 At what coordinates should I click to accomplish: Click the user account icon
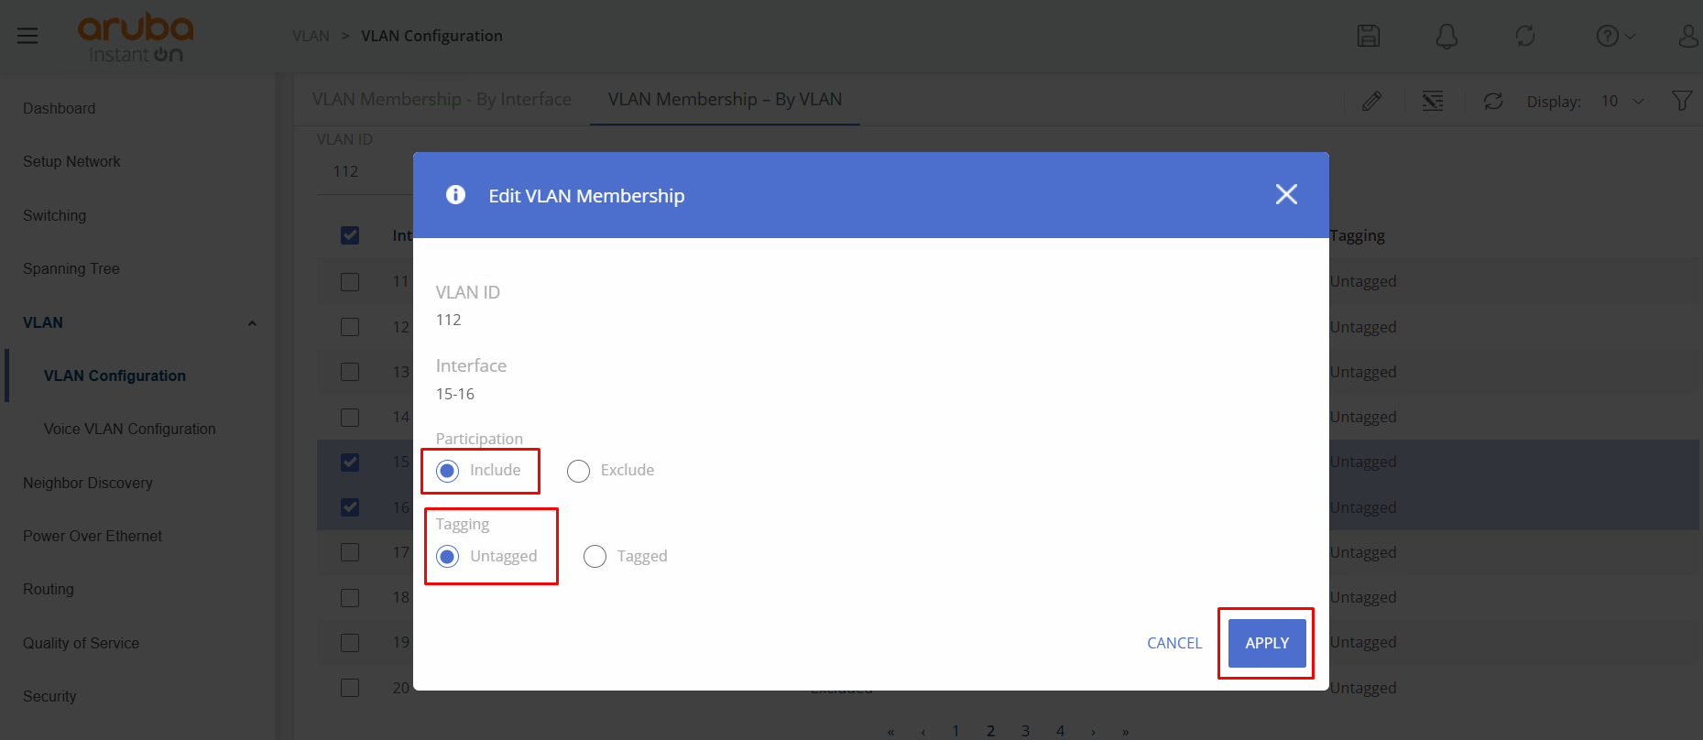[1688, 36]
